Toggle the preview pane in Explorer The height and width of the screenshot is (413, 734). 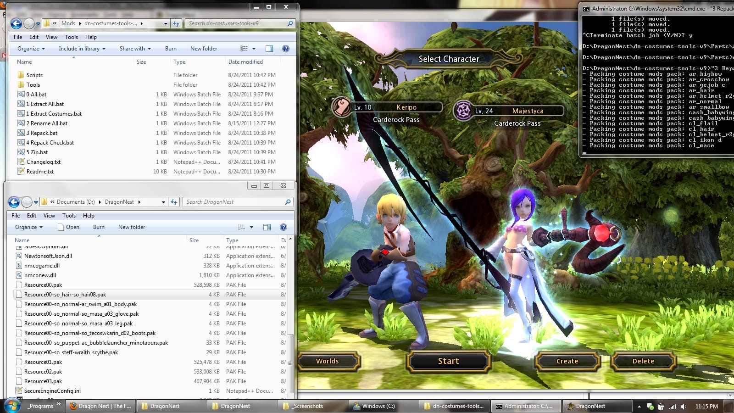pyautogui.click(x=269, y=49)
